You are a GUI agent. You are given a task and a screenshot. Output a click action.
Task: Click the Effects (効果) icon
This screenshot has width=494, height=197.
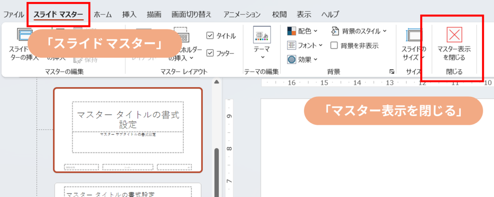tap(291, 59)
